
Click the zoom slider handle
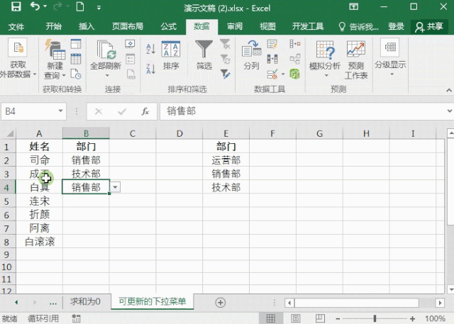(x=375, y=319)
